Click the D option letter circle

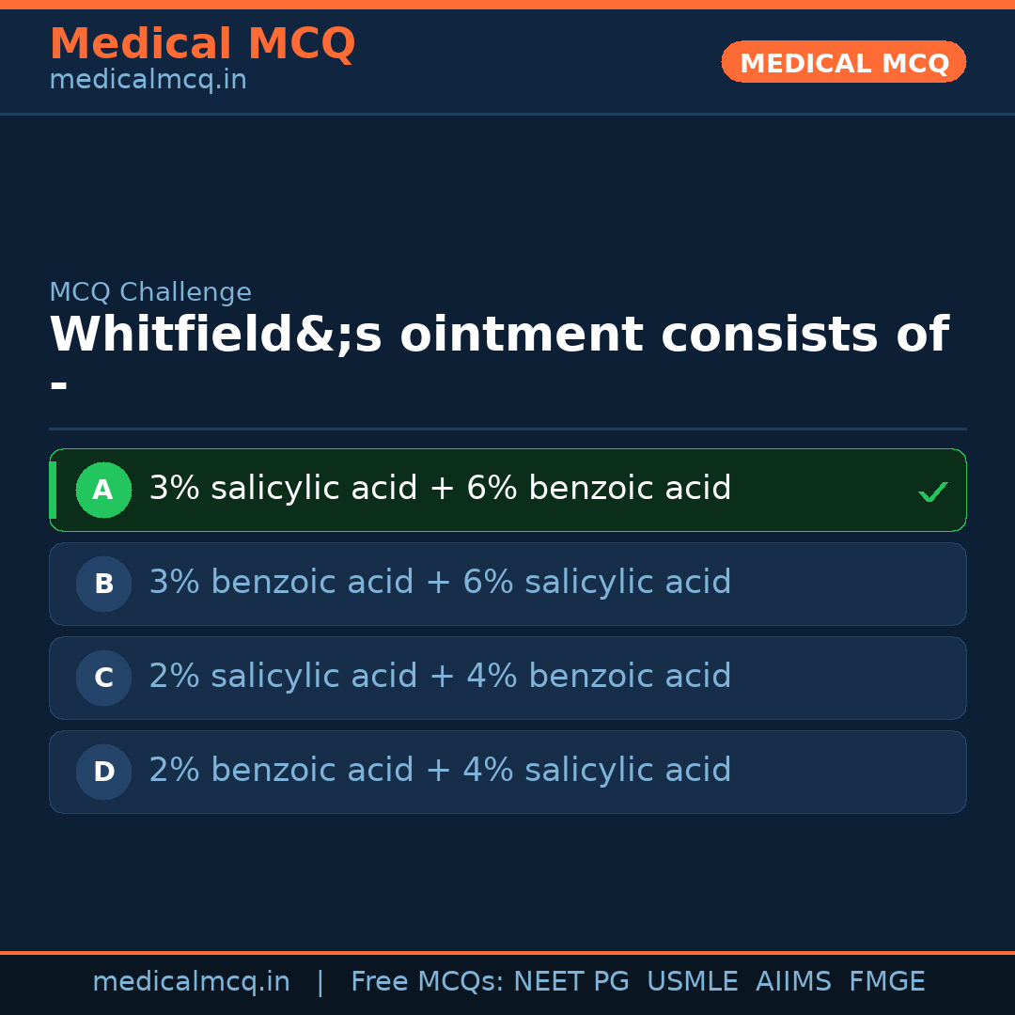click(x=103, y=772)
